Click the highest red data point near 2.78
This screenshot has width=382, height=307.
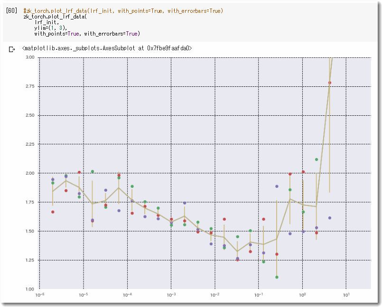pos(329,83)
